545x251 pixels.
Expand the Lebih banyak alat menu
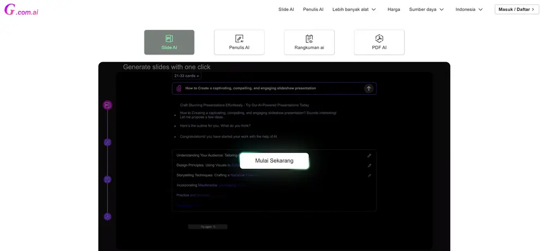pos(354,9)
